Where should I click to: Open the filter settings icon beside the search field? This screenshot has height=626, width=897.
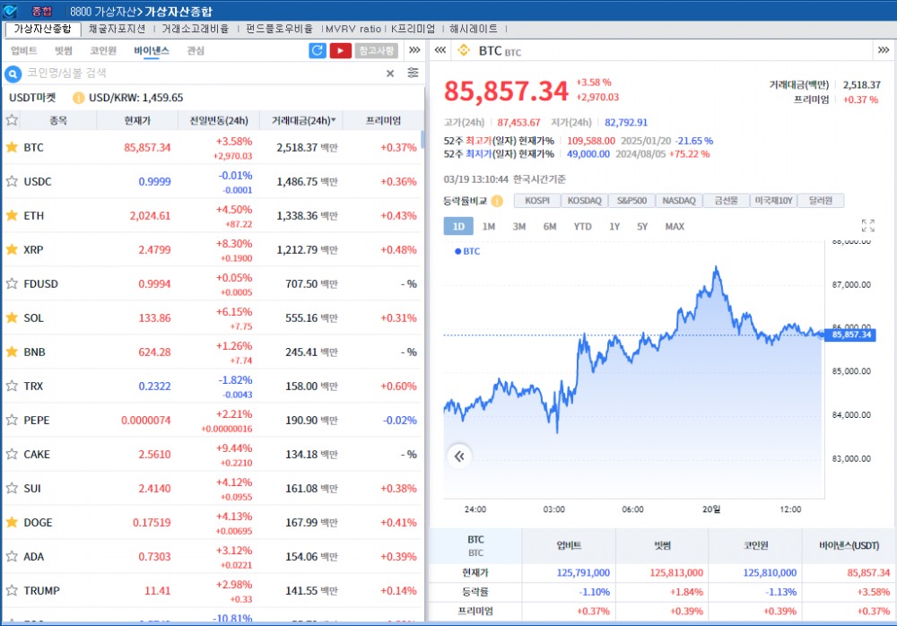coord(413,74)
